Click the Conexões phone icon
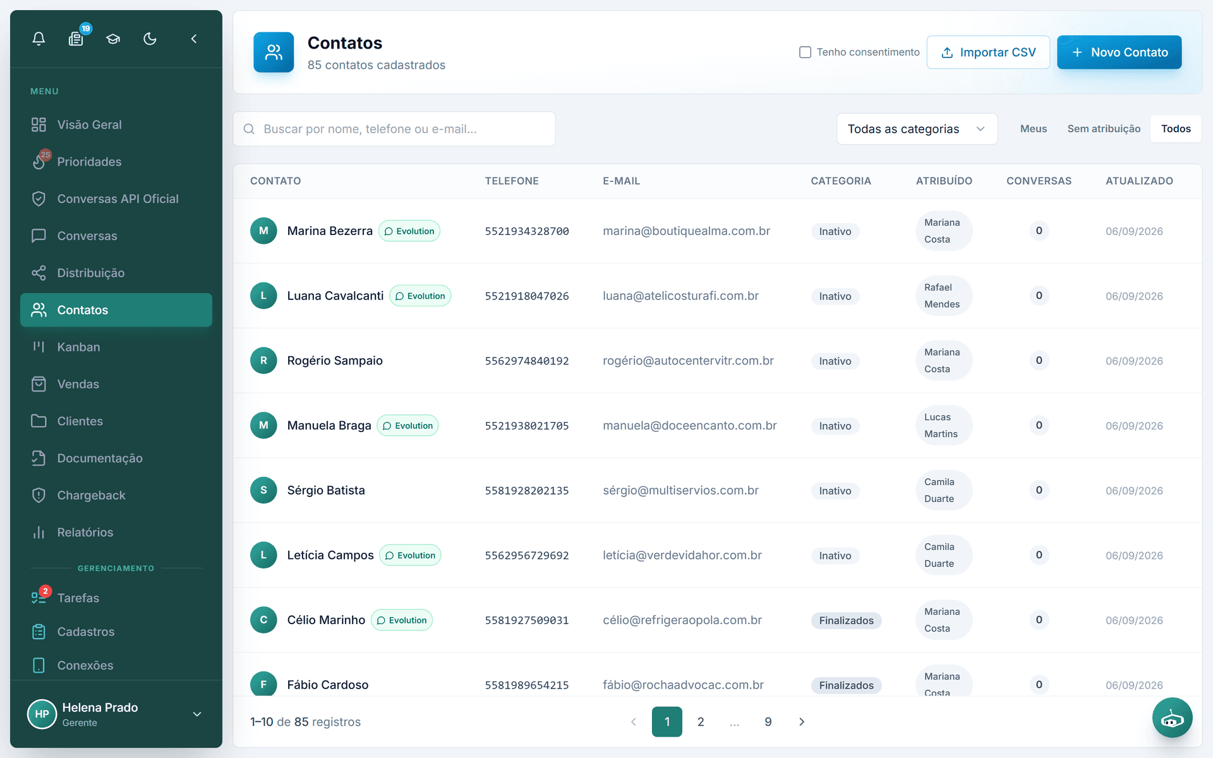The width and height of the screenshot is (1213, 758). [39, 665]
